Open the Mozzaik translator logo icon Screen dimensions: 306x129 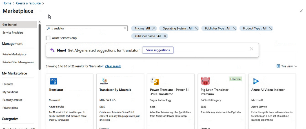point(104,81)
